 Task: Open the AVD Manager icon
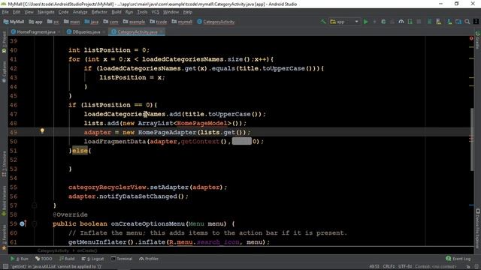coord(438,22)
